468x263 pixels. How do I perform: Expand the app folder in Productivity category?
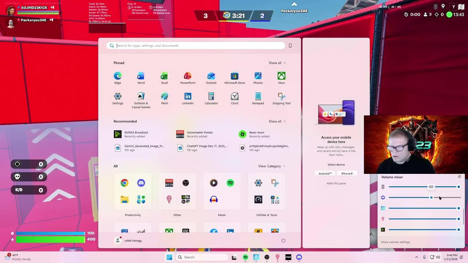click(141, 199)
